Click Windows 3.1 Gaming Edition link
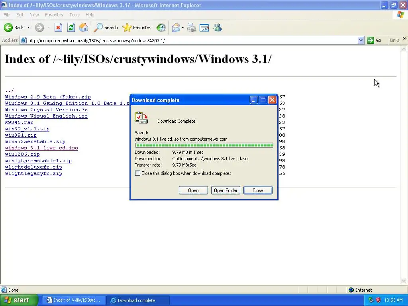408x306 pixels. pyautogui.click(x=67, y=103)
